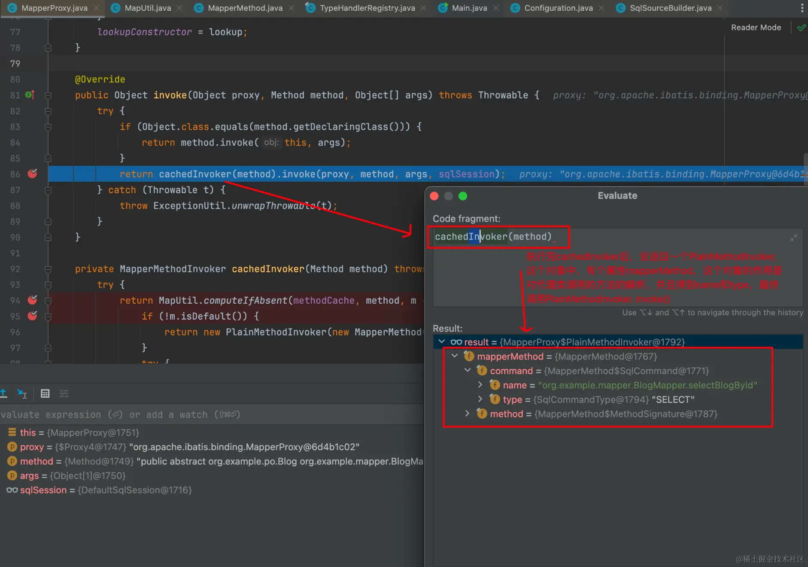The height and width of the screenshot is (567, 808).
Task: Click the field icon beside MethodSignature method
Action: point(482,414)
